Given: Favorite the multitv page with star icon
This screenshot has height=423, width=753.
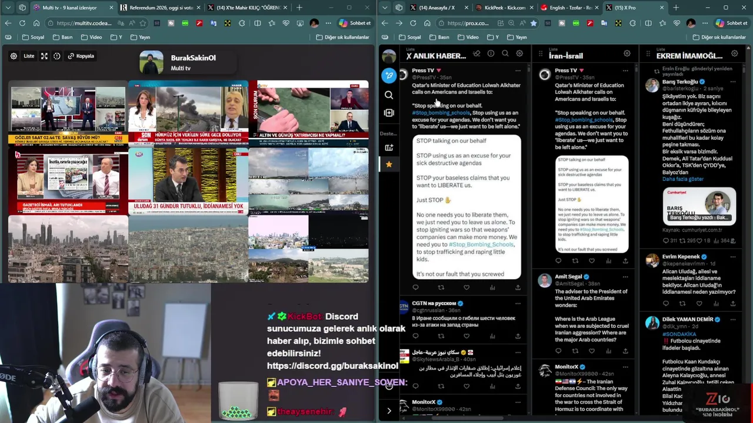Looking at the screenshot, I should [x=142, y=23].
